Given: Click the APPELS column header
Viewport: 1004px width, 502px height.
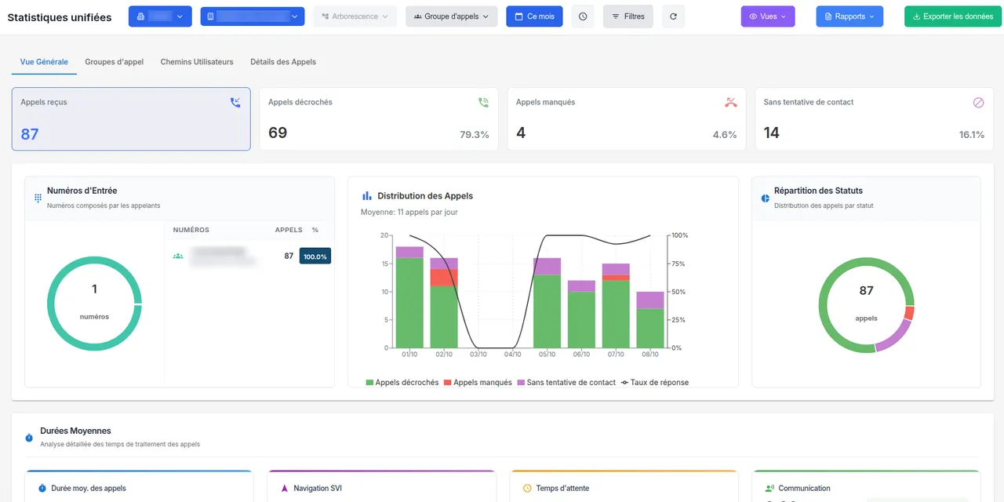Looking at the screenshot, I should coord(289,230).
